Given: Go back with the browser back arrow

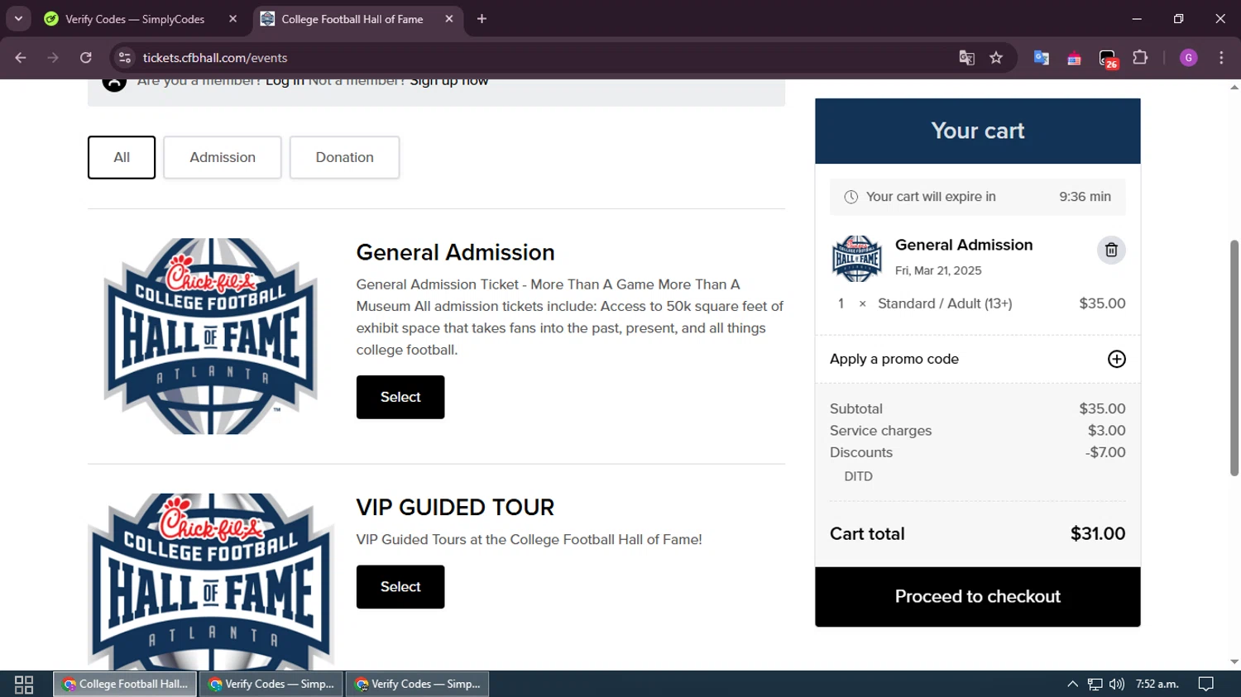Looking at the screenshot, I should (21, 58).
